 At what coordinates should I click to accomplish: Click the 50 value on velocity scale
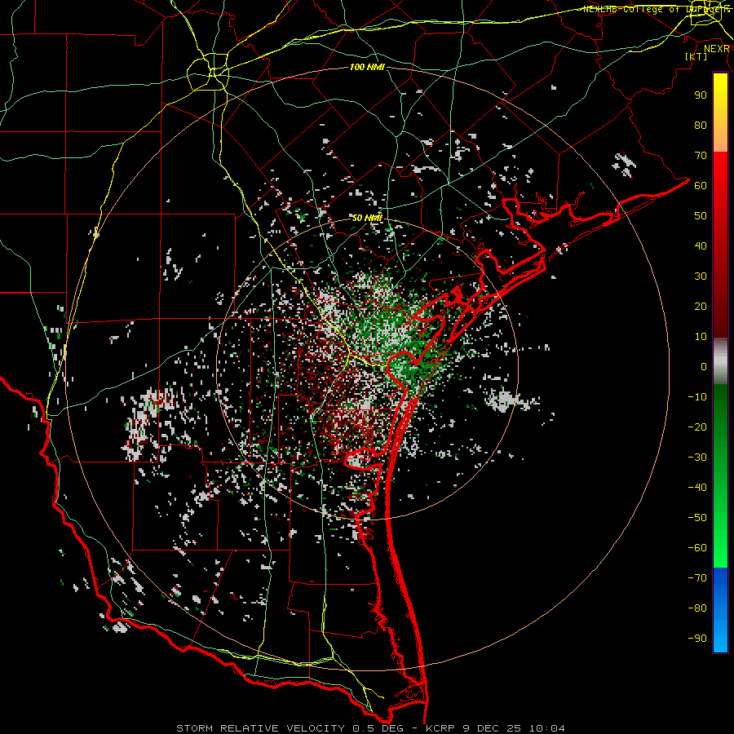coord(701,216)
